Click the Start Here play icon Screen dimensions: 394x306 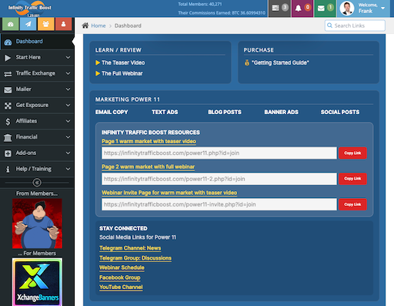pyautogui.click(x=8, y=58)
